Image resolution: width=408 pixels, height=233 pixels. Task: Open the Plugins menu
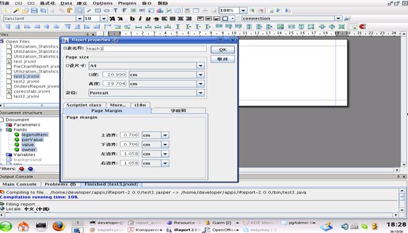127,3
